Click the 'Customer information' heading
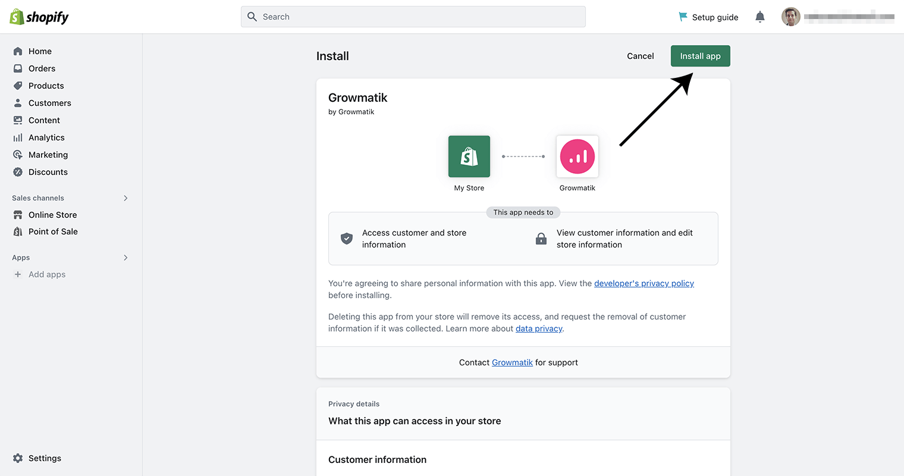The height and width of the screenshot is (476, 904). [377, 459]
